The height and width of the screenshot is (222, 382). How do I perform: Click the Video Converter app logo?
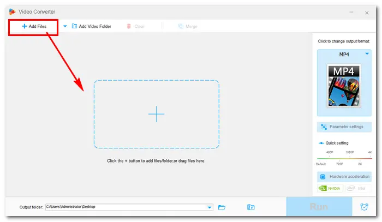12,11
